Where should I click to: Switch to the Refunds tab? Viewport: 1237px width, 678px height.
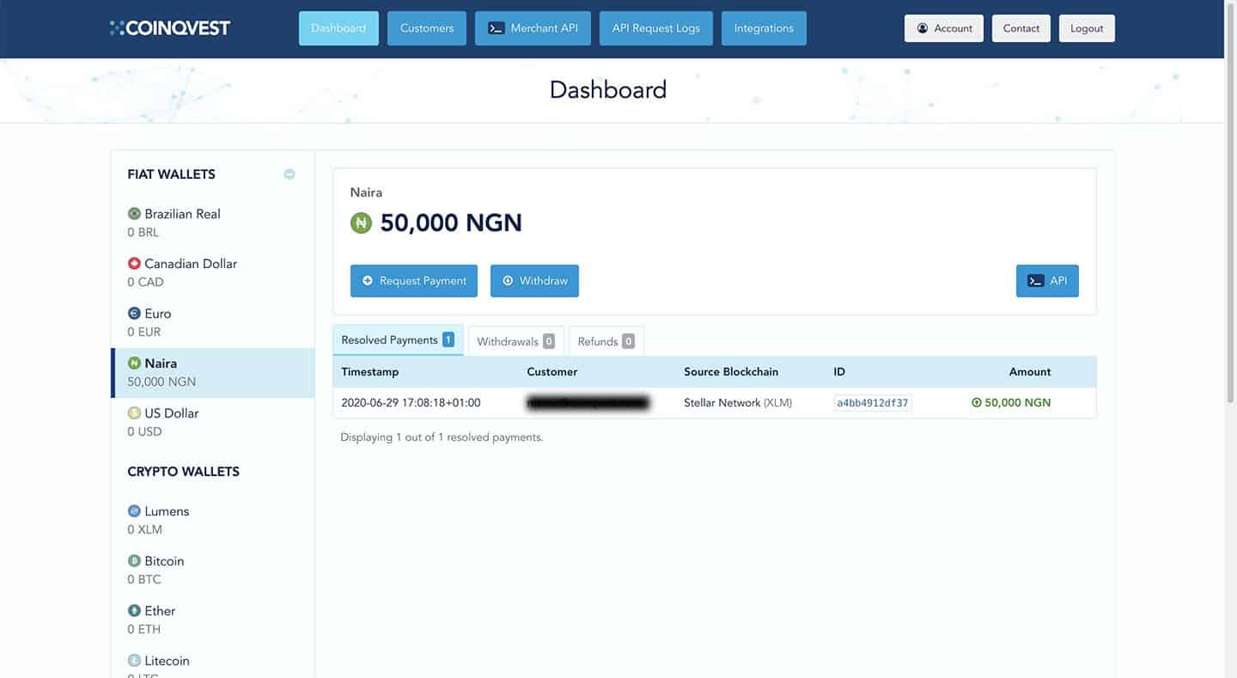605,341
